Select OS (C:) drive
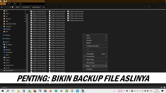 pyautogui.click(x=8, y=63)
